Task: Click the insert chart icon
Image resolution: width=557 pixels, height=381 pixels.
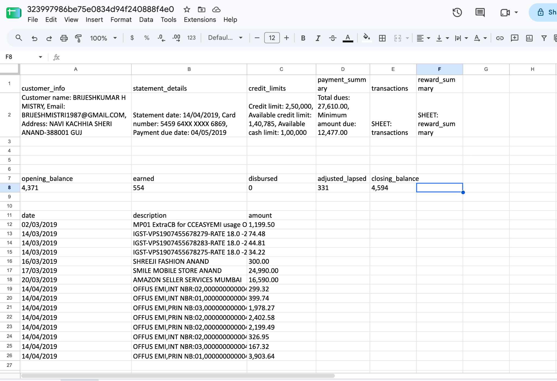Action: click(529, 38)
